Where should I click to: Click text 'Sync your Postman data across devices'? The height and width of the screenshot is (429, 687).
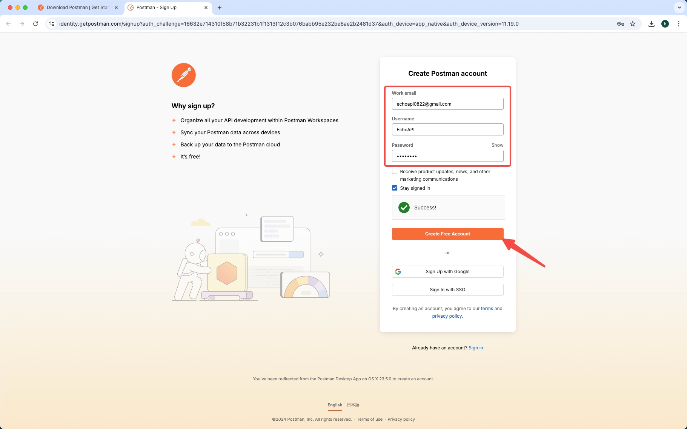click(x=230, y=132)
